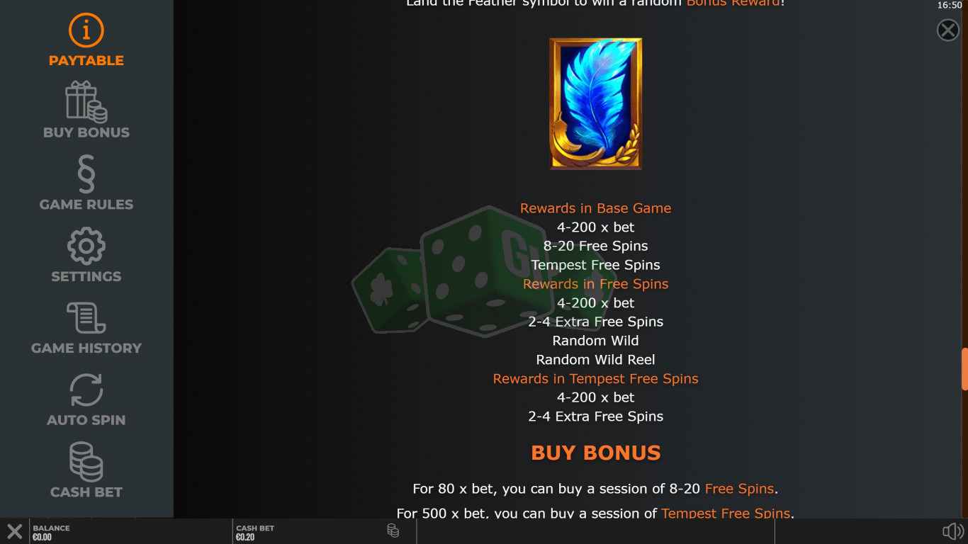
Task: Click the orange Free Spins link text
Action: 740,489
